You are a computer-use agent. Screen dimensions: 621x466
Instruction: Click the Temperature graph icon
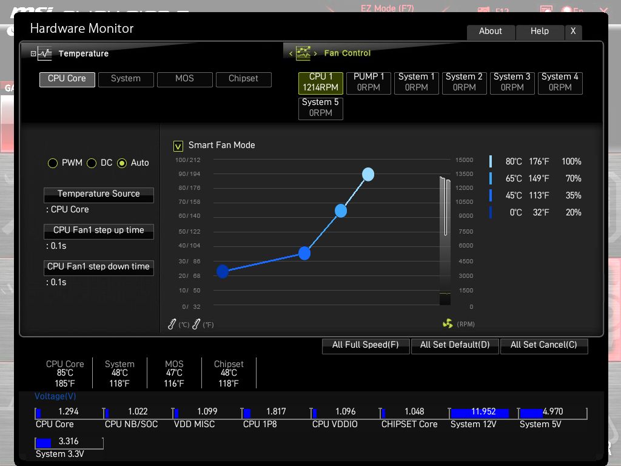tap(45, 53)
